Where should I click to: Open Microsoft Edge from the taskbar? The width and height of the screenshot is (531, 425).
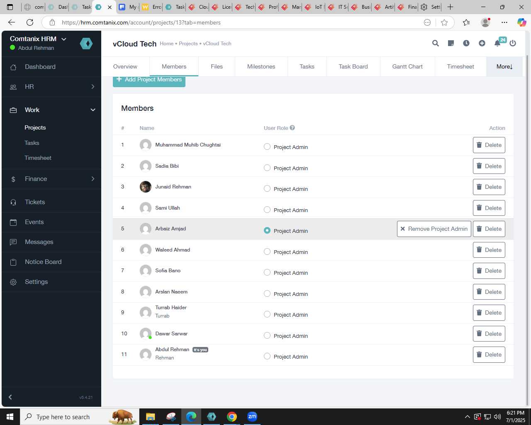[x=191, y=417]
